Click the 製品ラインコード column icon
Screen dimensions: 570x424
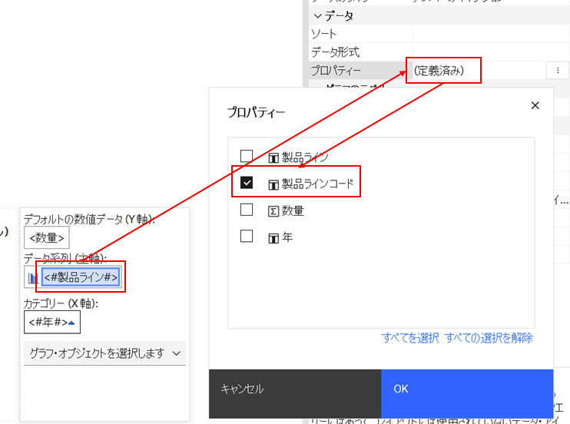(273, 184)
